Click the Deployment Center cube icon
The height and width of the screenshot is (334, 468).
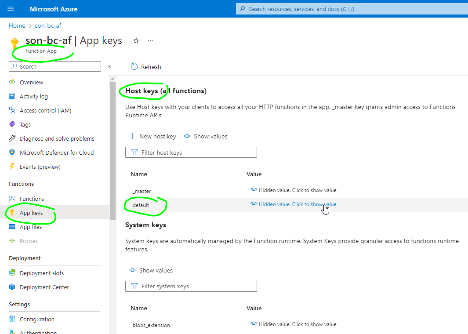pos(12,287)
